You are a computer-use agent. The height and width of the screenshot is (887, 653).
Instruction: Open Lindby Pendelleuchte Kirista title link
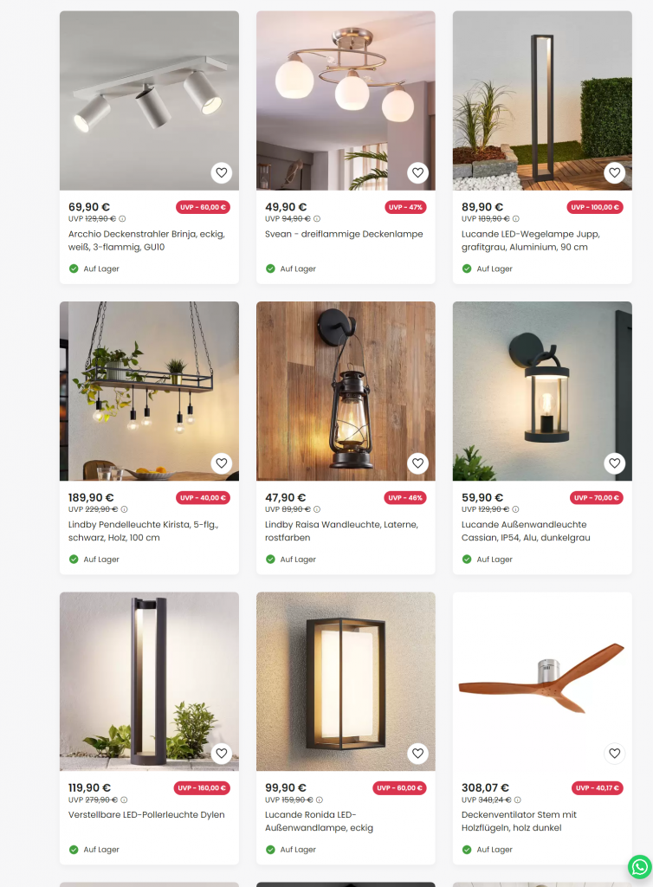[x=143, y=531]
